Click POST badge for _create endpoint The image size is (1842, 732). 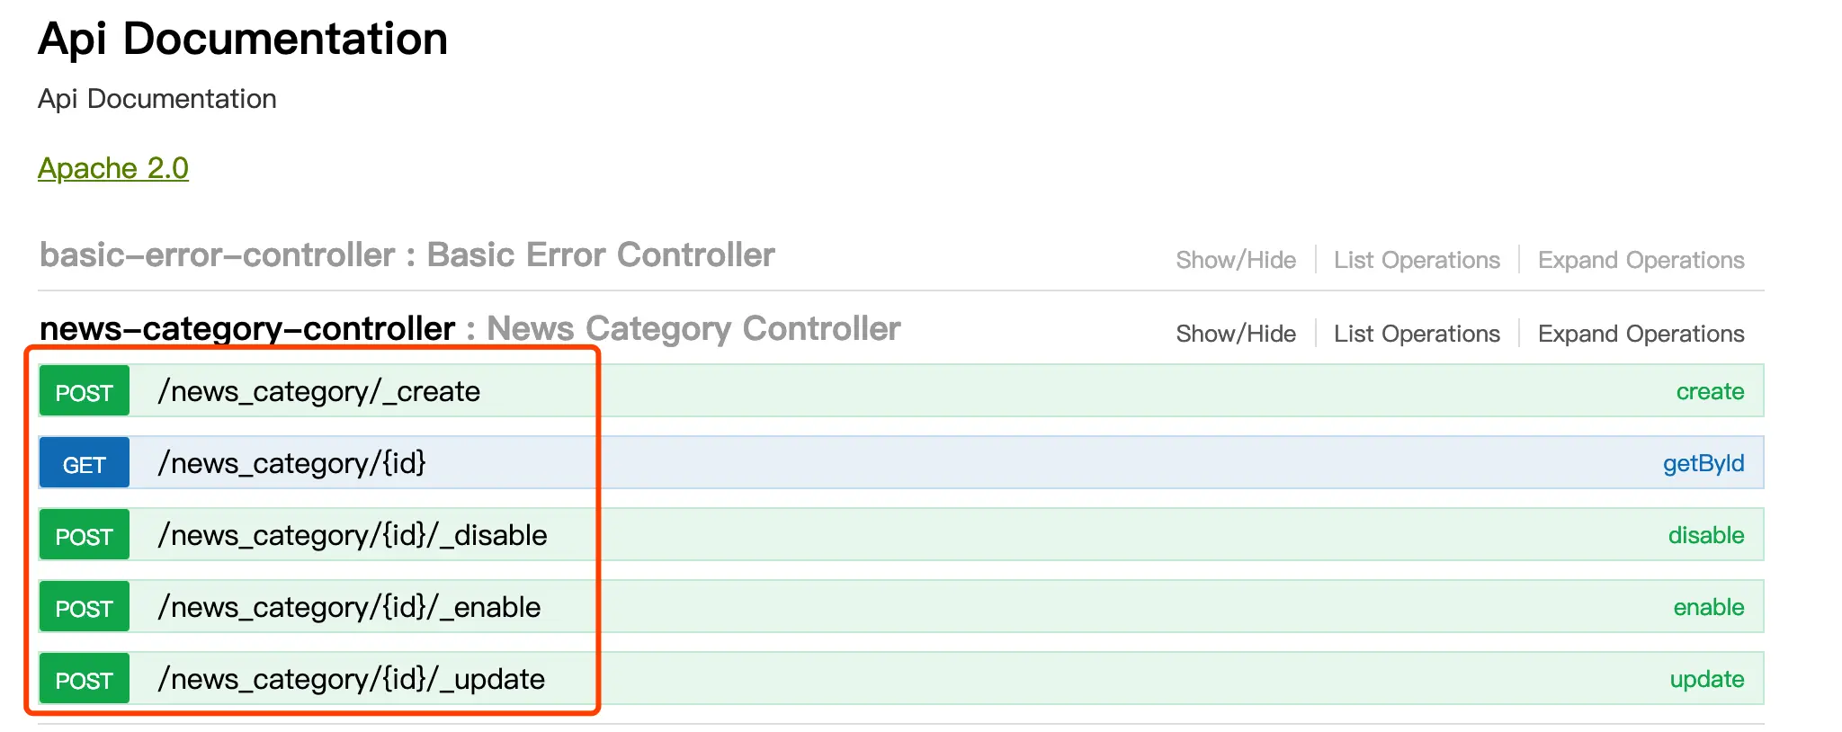pos(84,391)
